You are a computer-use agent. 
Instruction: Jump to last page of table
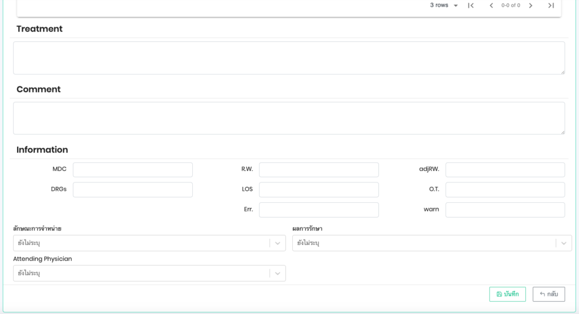tap(551, 6)
